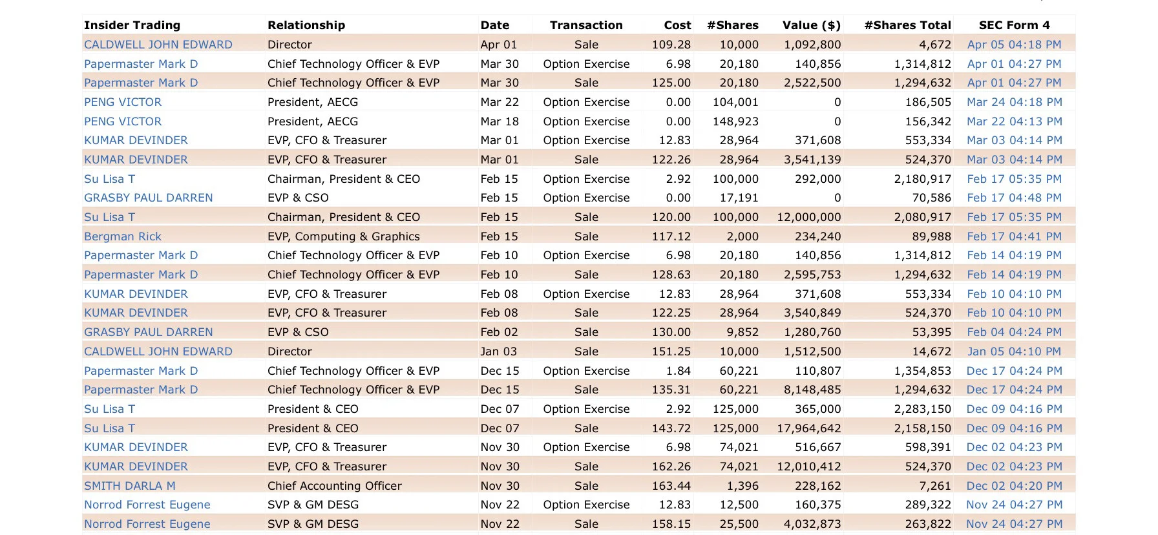Open SEC Form 4 filed Feb 17 04:41 PM
Image resolution: width=1158 pixels, height=535 pixels.
coord(1014,236)
